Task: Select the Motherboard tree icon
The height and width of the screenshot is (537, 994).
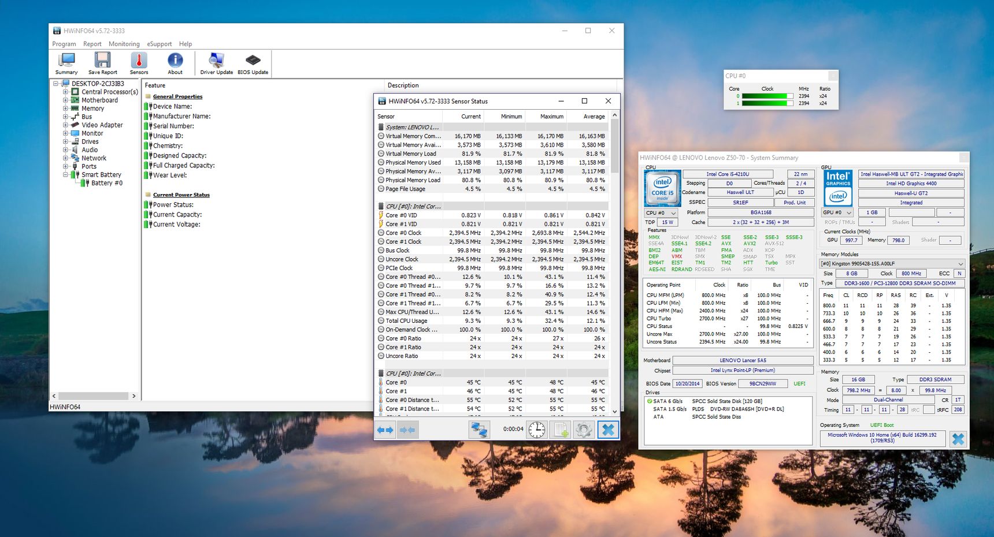Action: [x=75, y=100]
